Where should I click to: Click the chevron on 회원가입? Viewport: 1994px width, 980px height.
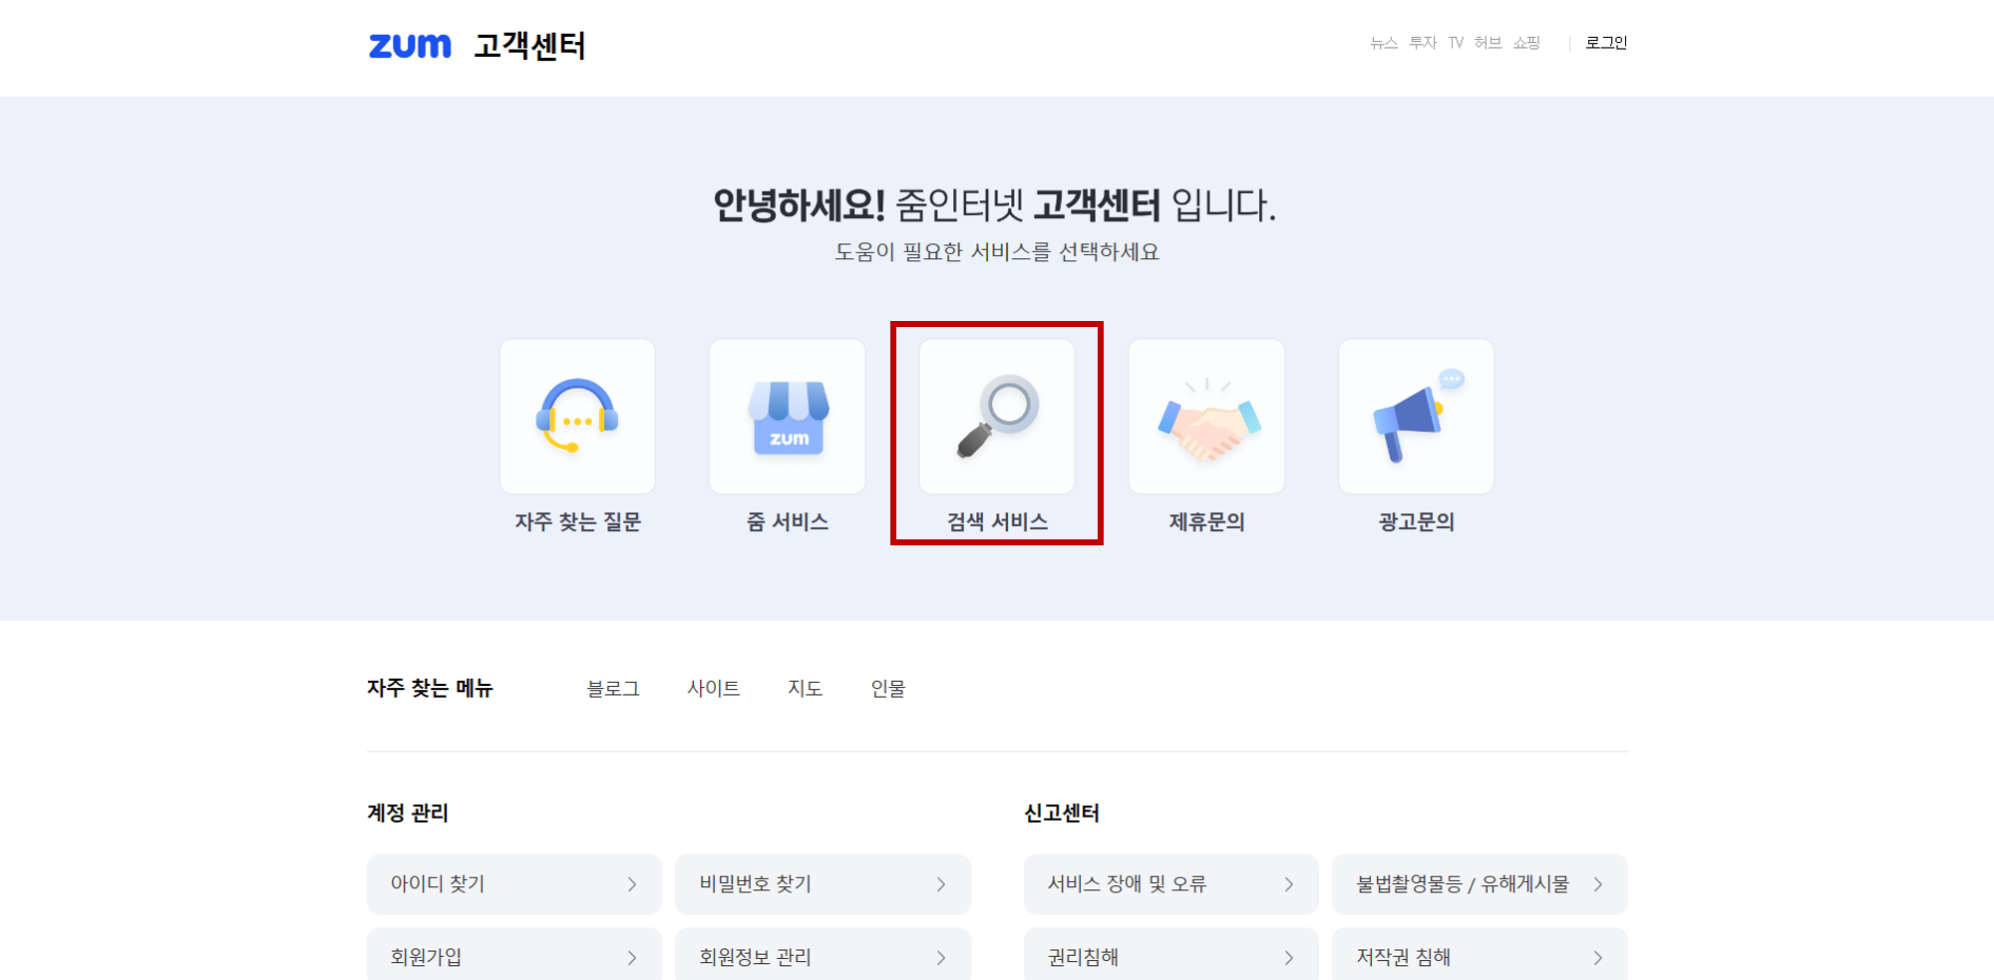click(x=632, y=958)
